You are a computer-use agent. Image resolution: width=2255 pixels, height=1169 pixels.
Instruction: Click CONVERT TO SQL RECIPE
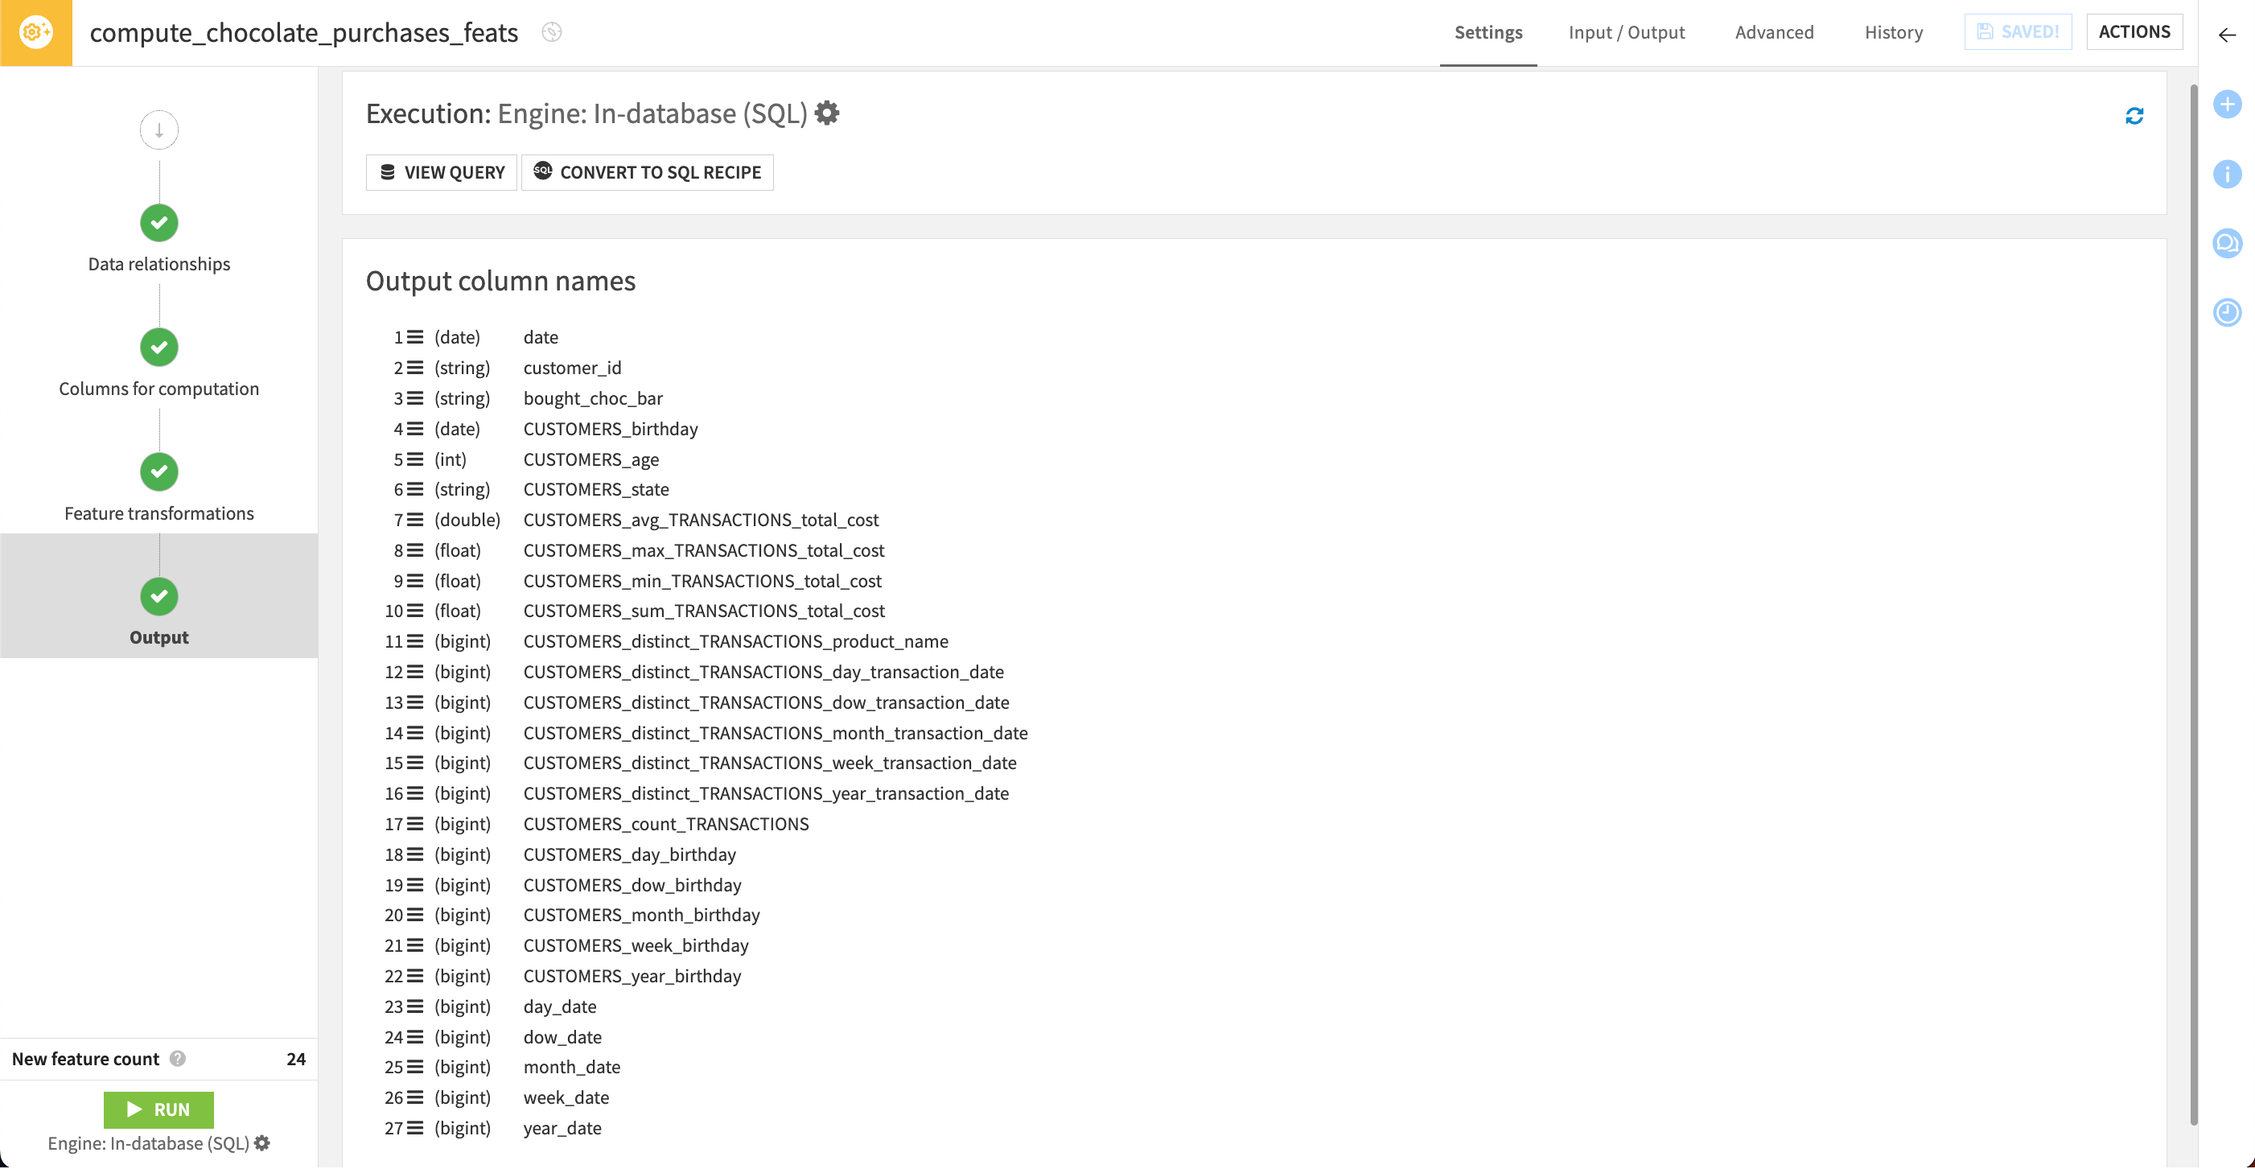coord(647,171)
